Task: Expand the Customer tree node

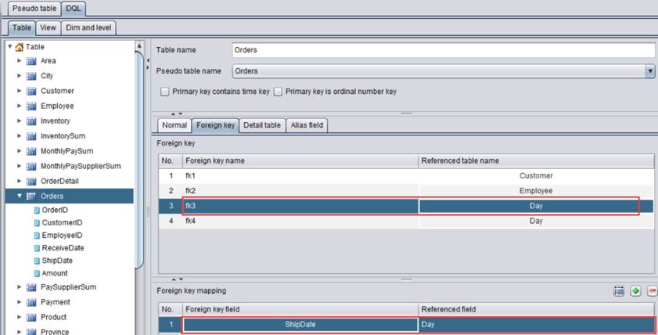Action: 19,91
